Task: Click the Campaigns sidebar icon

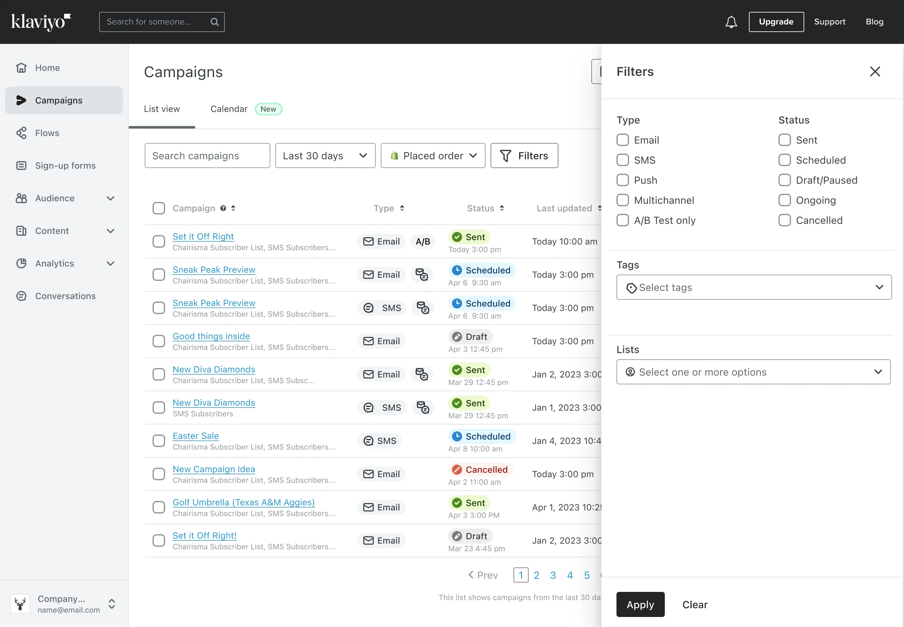Action: tap(21, 100)
